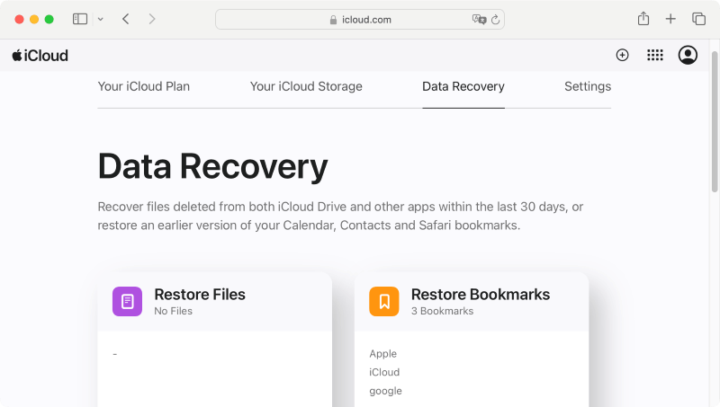This screenshot has height=407, width=720.
Task: Click the circled plus create icon
Action: click(x=622, y=55)
